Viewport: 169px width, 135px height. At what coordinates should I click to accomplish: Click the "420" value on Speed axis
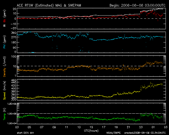point(14,86)
